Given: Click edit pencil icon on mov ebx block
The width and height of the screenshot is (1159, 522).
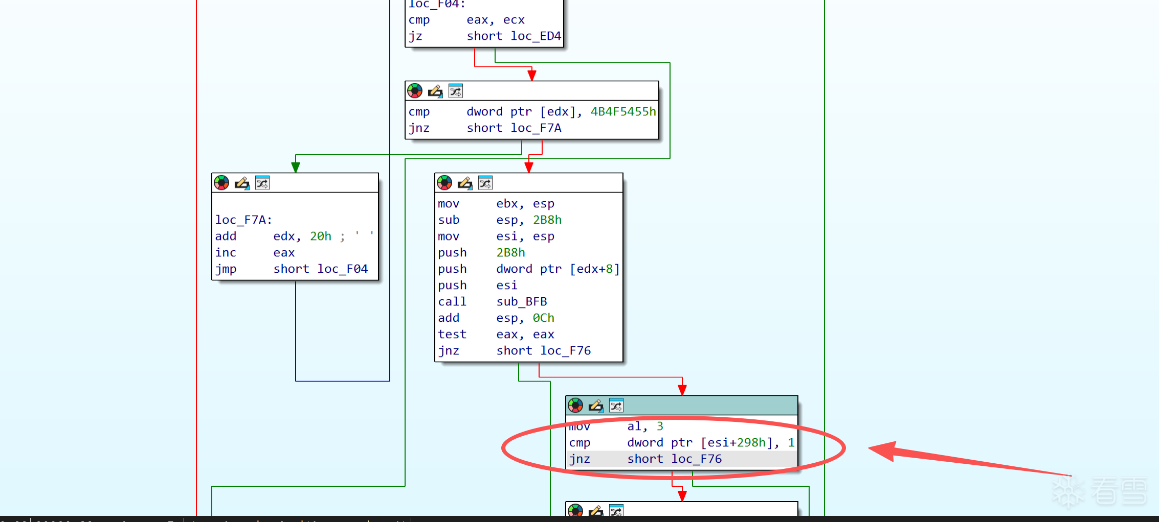Looking at the screenshot, I should 465,183.
